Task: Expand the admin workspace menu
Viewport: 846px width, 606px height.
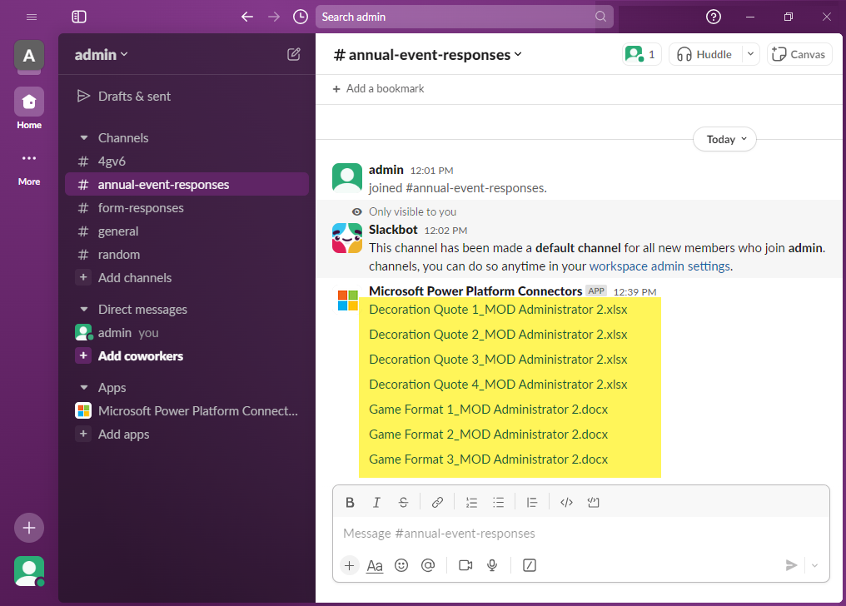Action: [x=102, y=55]
